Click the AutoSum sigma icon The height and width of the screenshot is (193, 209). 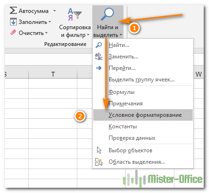(x=13, y=11)
